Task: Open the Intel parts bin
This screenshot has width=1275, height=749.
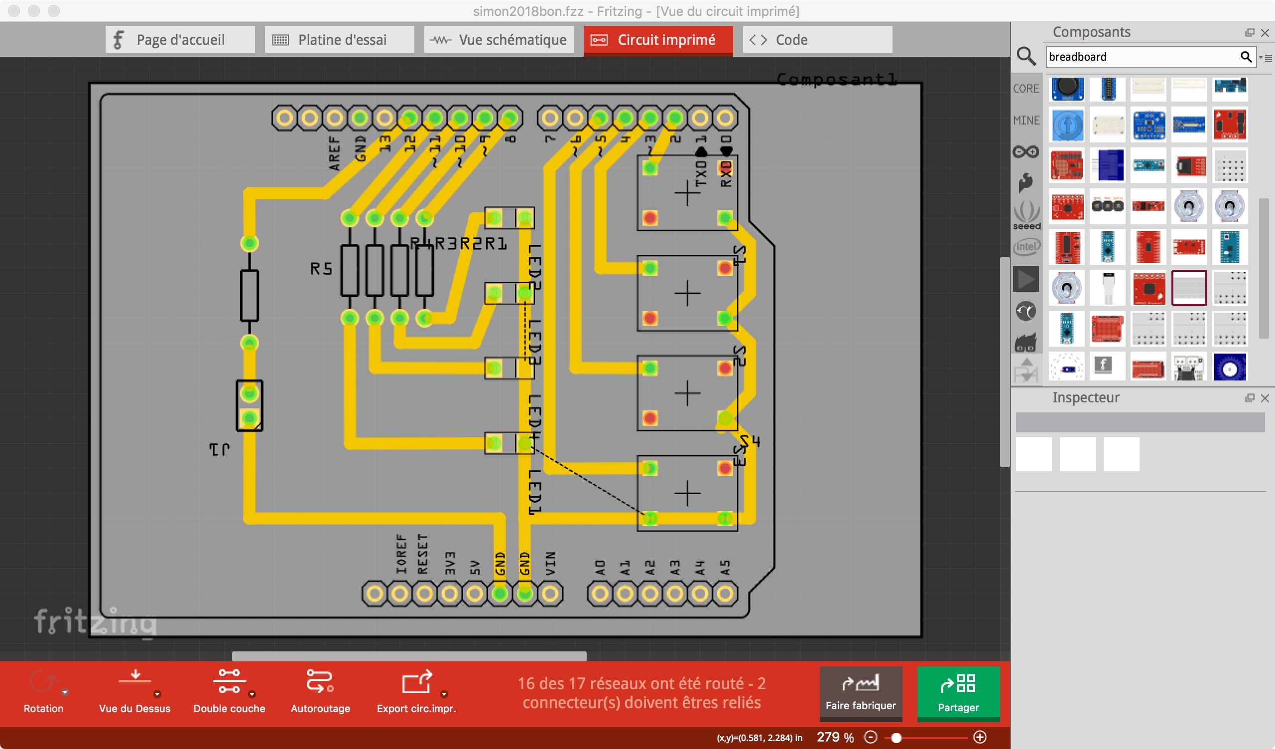Action: point(1026,247)
